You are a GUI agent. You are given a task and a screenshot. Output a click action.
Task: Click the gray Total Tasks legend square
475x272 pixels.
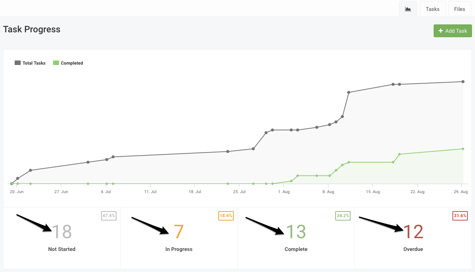pos(17,63)
